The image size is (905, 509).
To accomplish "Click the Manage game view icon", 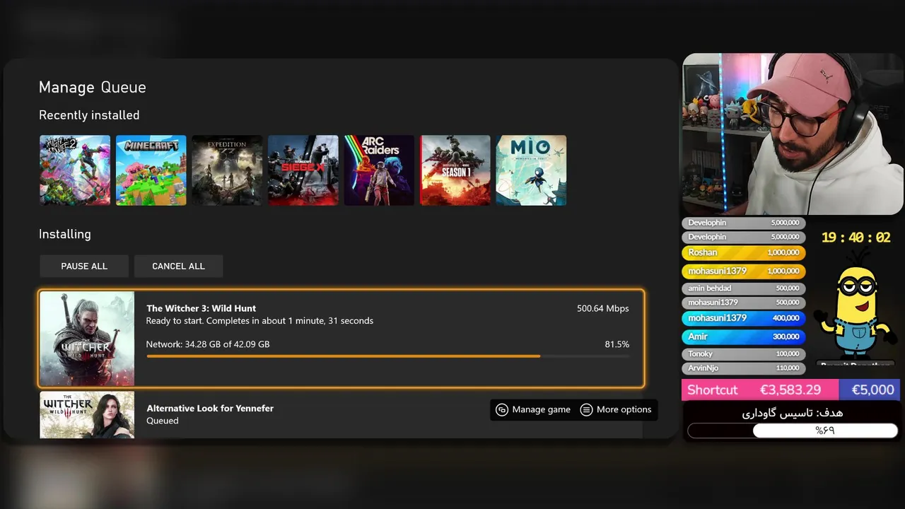I will 502,409.
